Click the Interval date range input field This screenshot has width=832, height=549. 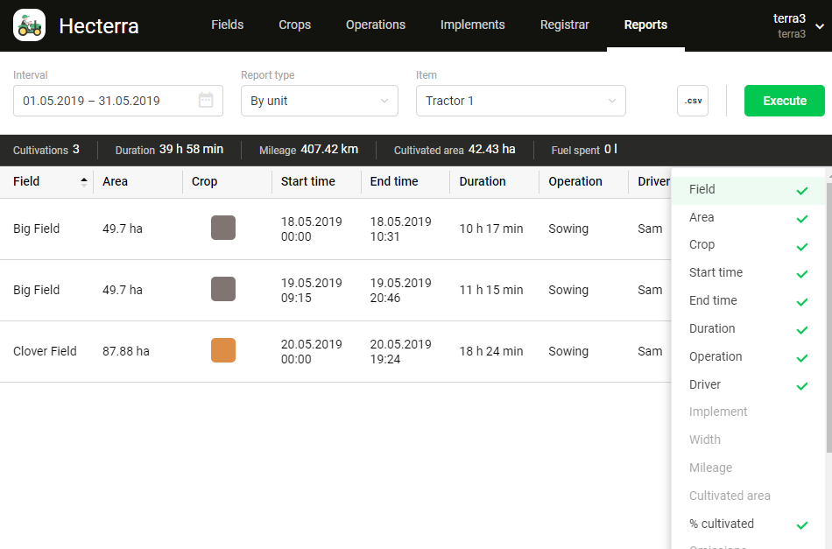[105, 101]
